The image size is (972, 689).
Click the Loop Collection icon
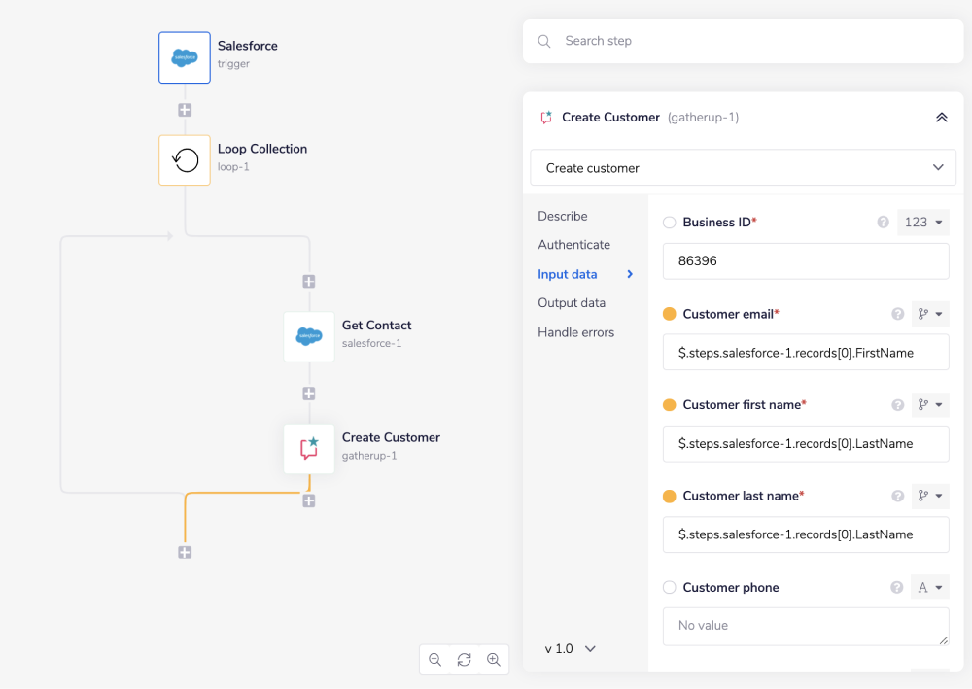(x=184, y=157)
